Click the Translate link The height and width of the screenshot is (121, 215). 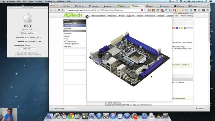pos(189,28)
